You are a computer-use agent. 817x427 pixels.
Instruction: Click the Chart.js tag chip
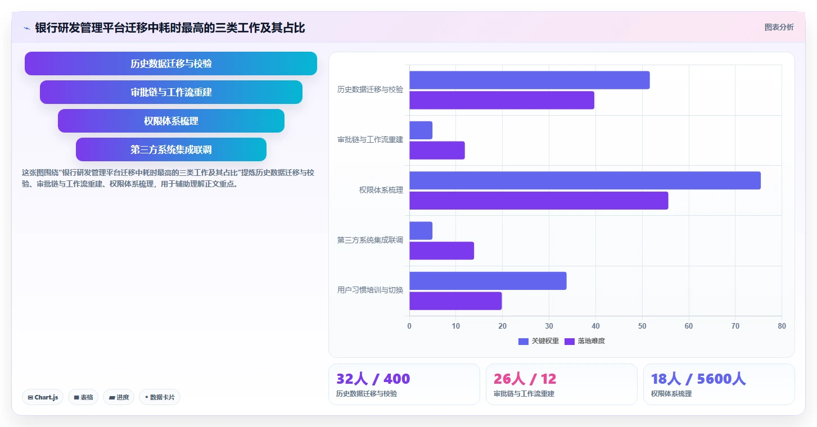(43, 397)
